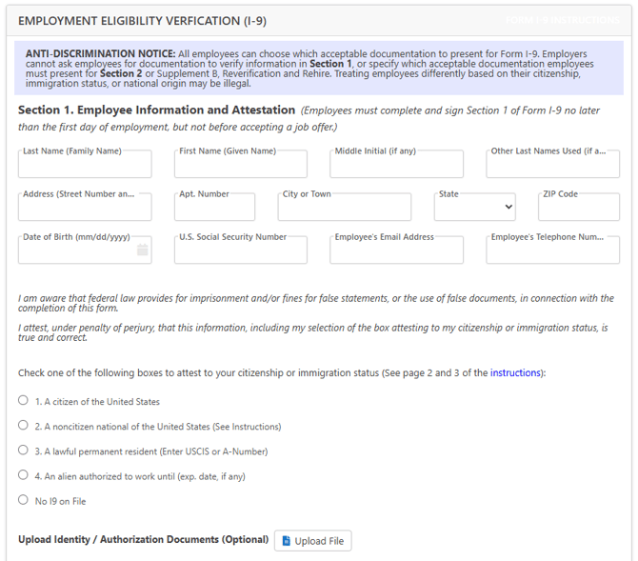The height and width of the screenshot is (561, 638).
Task: Select the "No I9 on File" option
Action: pyautogui.click(x=24, y=500)
